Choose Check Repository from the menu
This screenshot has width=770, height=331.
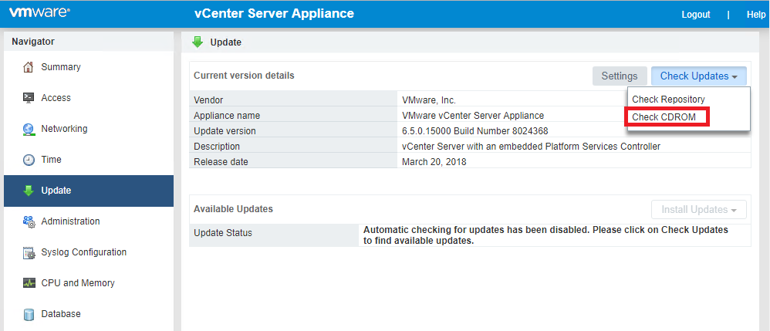click(x=668, y=100)
